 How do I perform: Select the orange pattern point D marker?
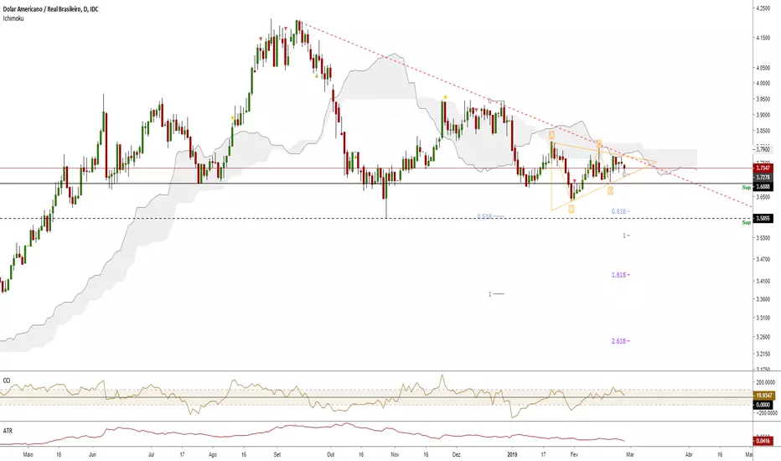[610, 191]
